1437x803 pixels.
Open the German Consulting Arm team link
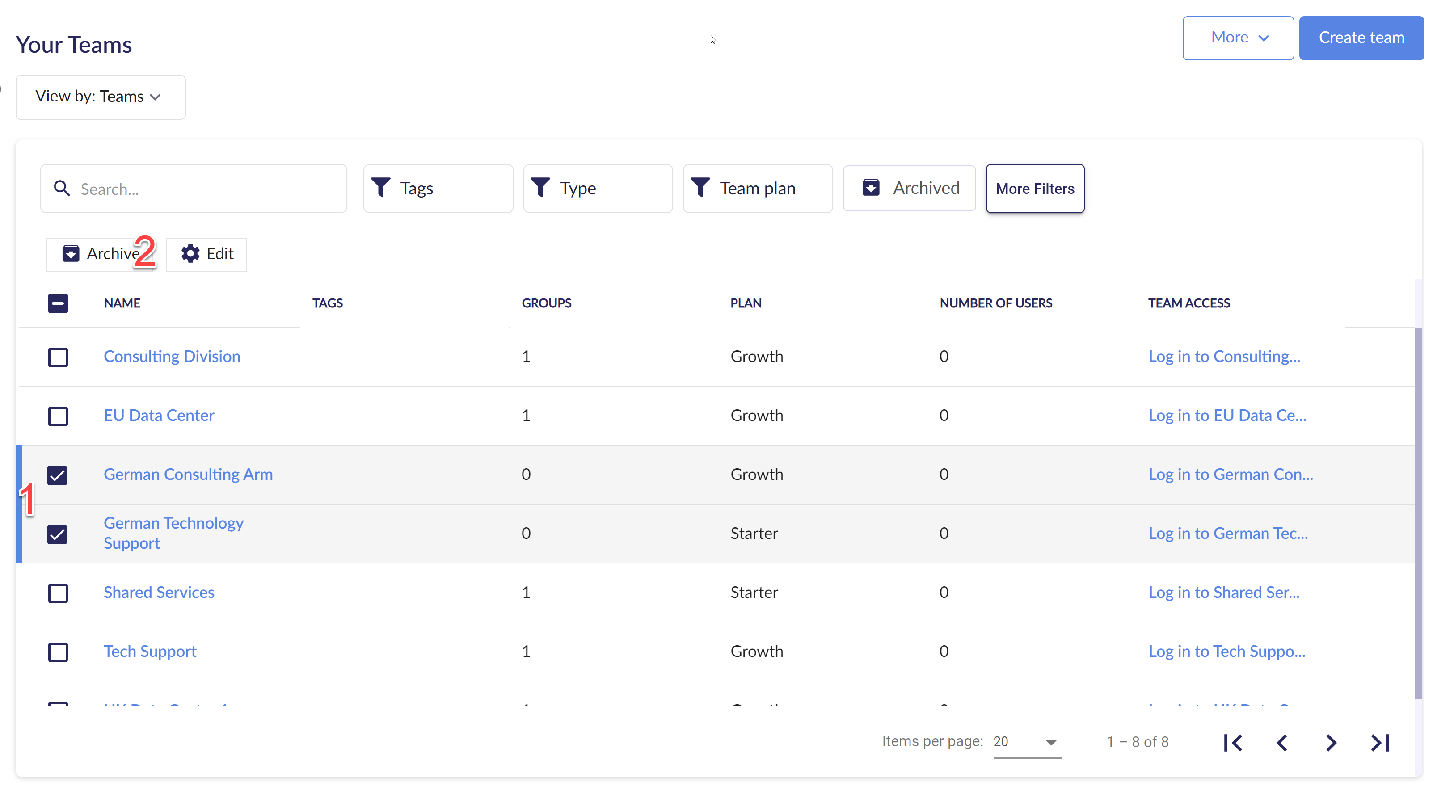pos(188,475)
